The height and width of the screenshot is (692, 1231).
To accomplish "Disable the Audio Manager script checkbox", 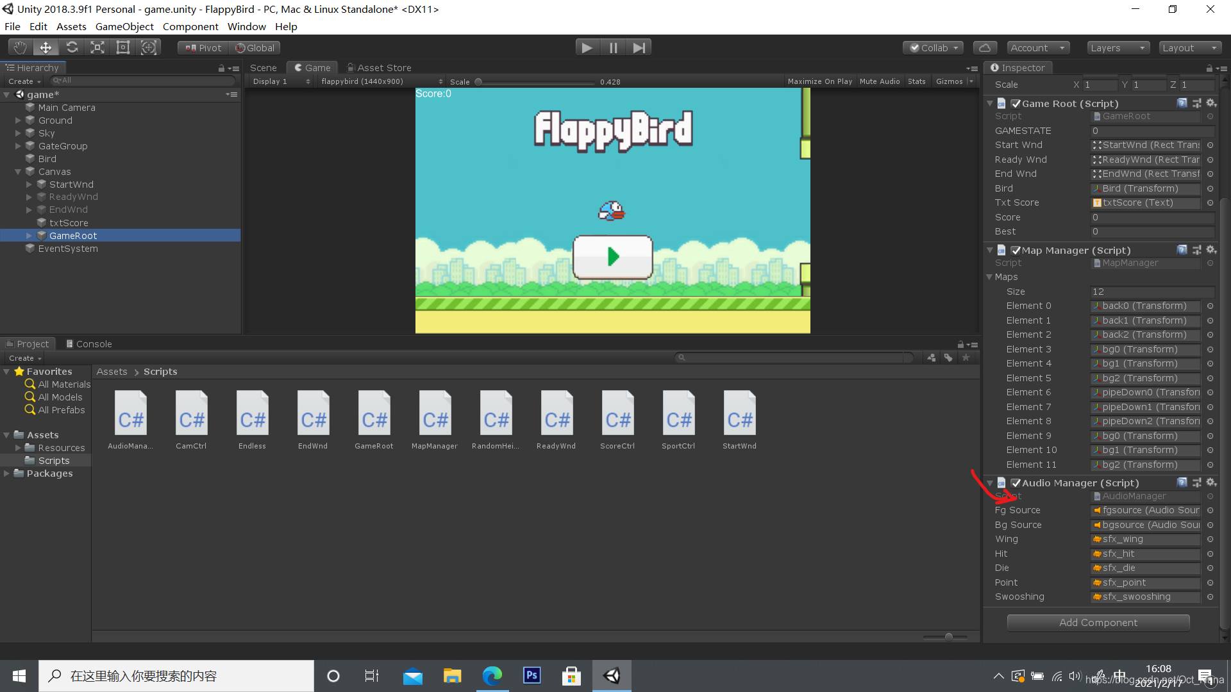I will pyautogui.click(x=1016, y=483).
